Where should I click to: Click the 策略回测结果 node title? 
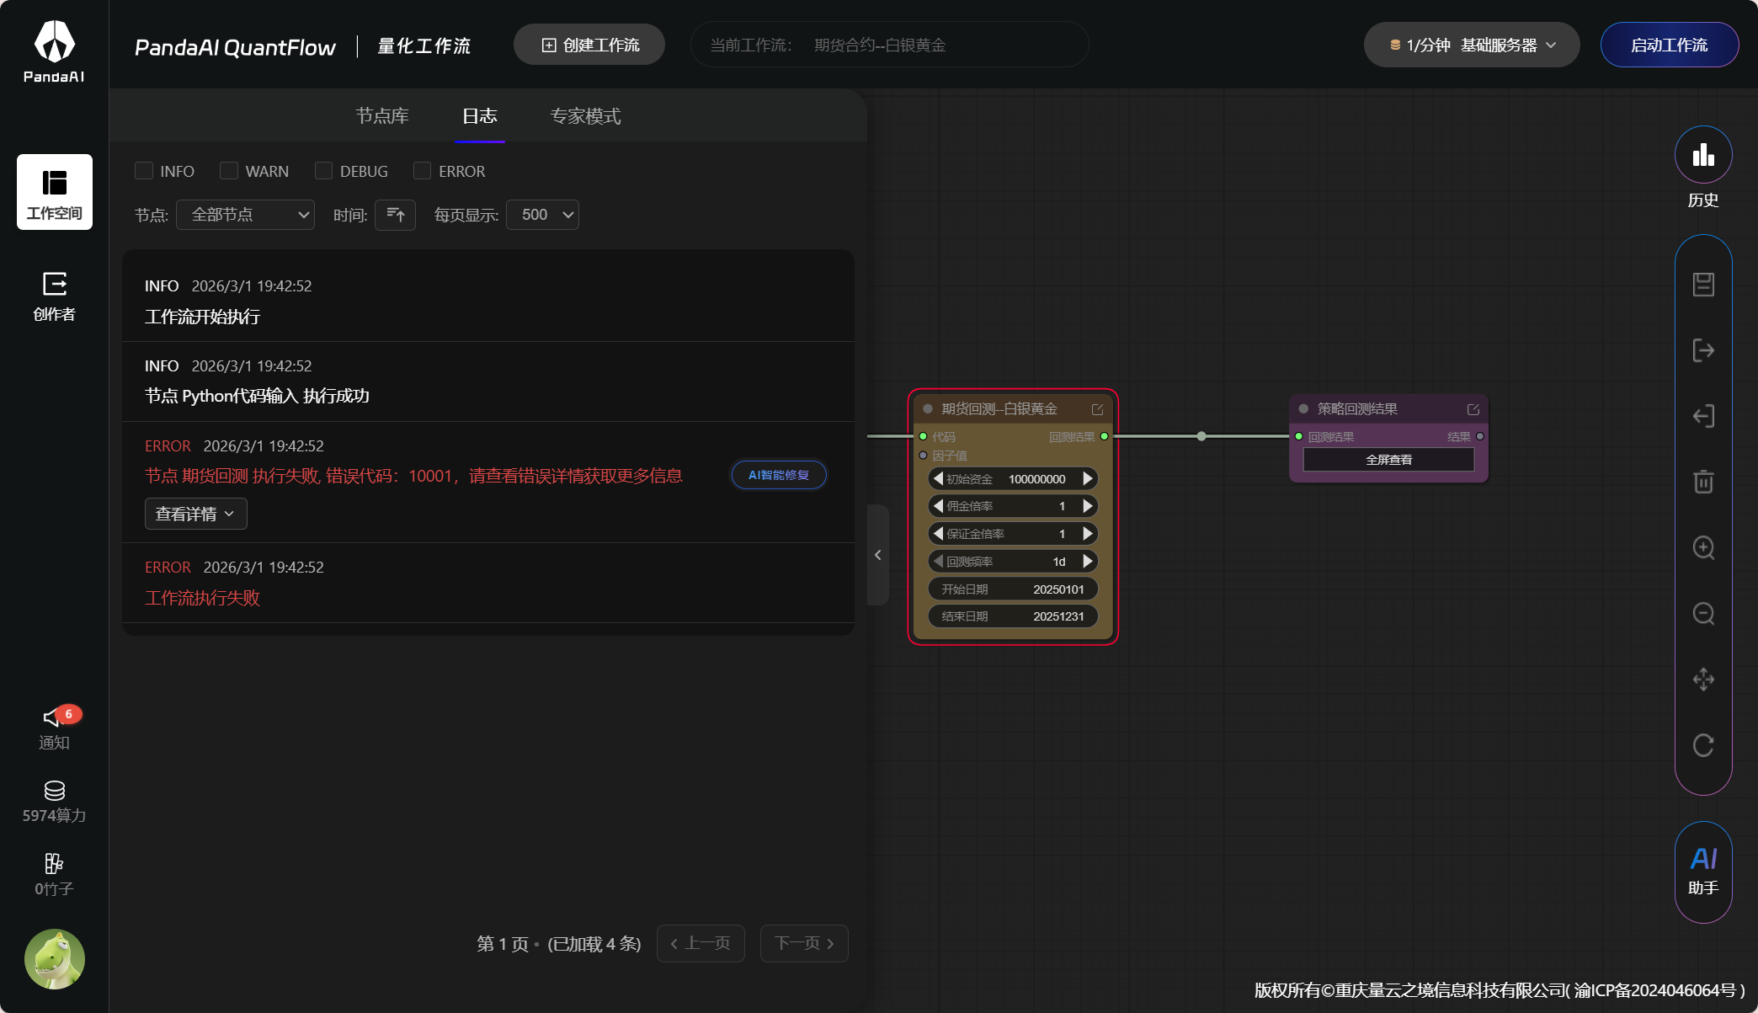[x=1357, y=409]
